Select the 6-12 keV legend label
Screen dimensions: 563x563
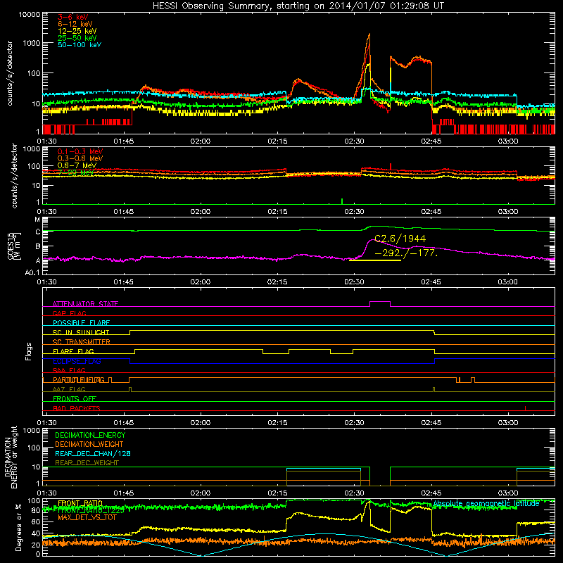tap(75, 24)
